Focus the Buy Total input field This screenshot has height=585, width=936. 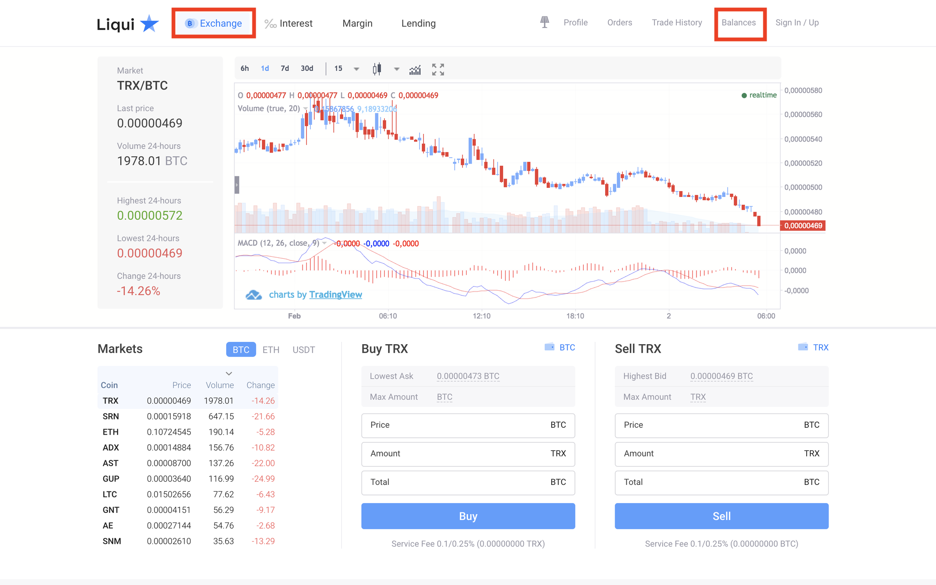pyautogui.click(x=468, y=483)
